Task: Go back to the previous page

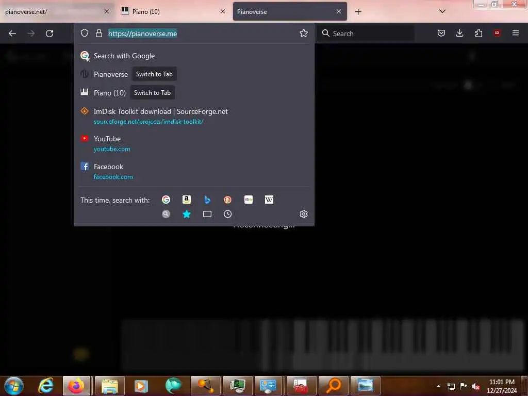Action: (x=12, y=34)
